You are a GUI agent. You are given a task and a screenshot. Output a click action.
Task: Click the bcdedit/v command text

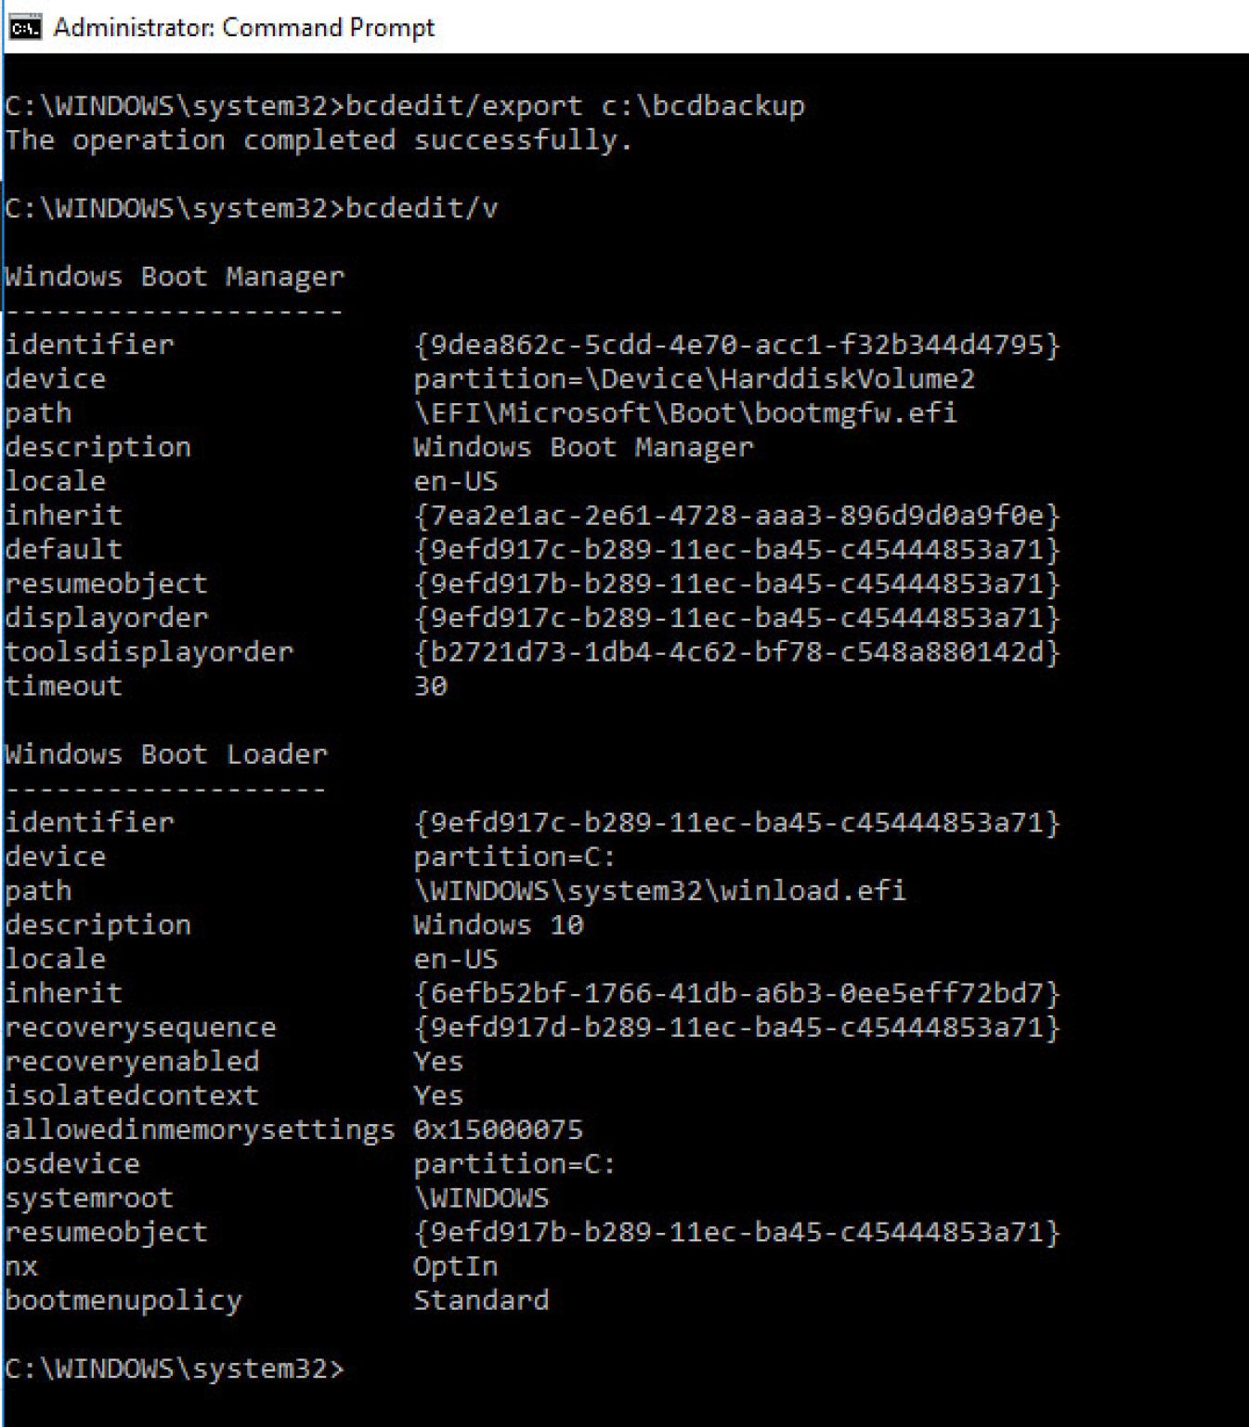click(x=418, y=208)
